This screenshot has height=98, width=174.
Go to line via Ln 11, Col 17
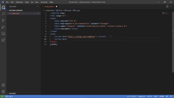[x=132, y=96]
